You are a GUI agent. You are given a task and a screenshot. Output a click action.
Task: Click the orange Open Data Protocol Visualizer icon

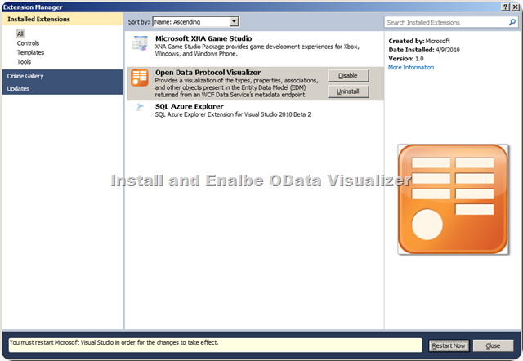pos(140,78)
